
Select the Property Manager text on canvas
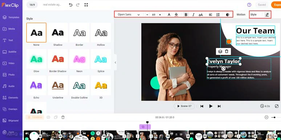tap(219, 67)
